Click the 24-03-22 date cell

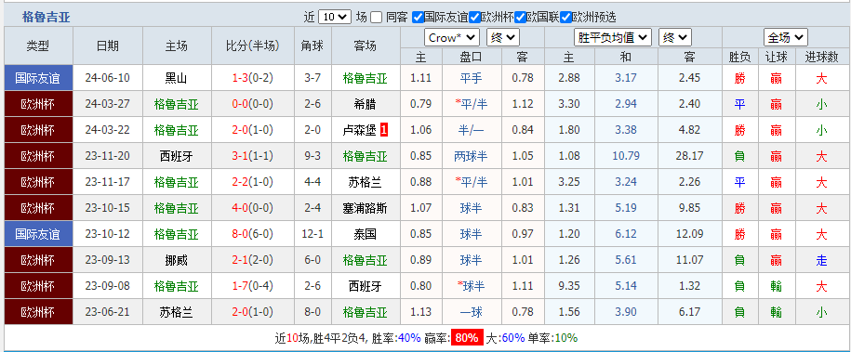[x=108, y=130]
